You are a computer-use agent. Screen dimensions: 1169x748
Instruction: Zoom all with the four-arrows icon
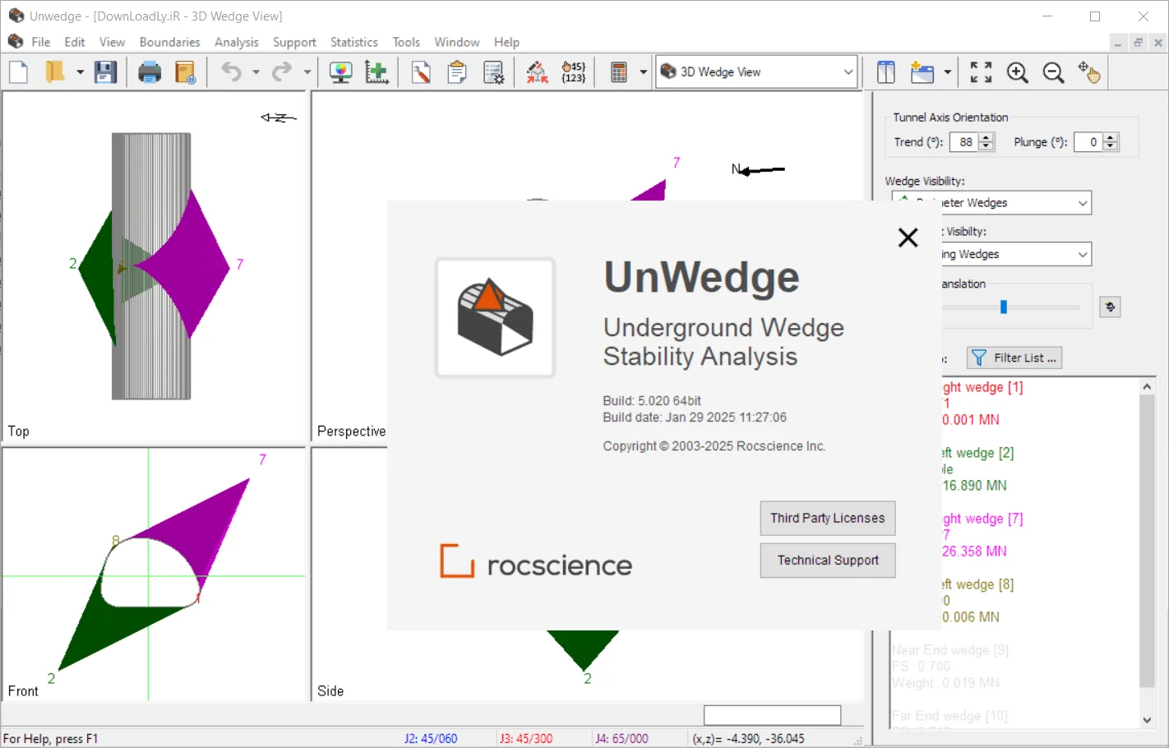[981, 72]
